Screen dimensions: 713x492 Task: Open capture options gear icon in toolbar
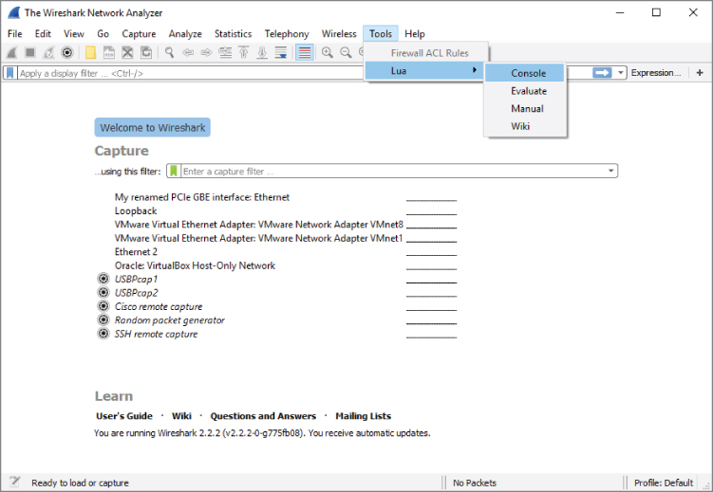(x=66, y=53)
